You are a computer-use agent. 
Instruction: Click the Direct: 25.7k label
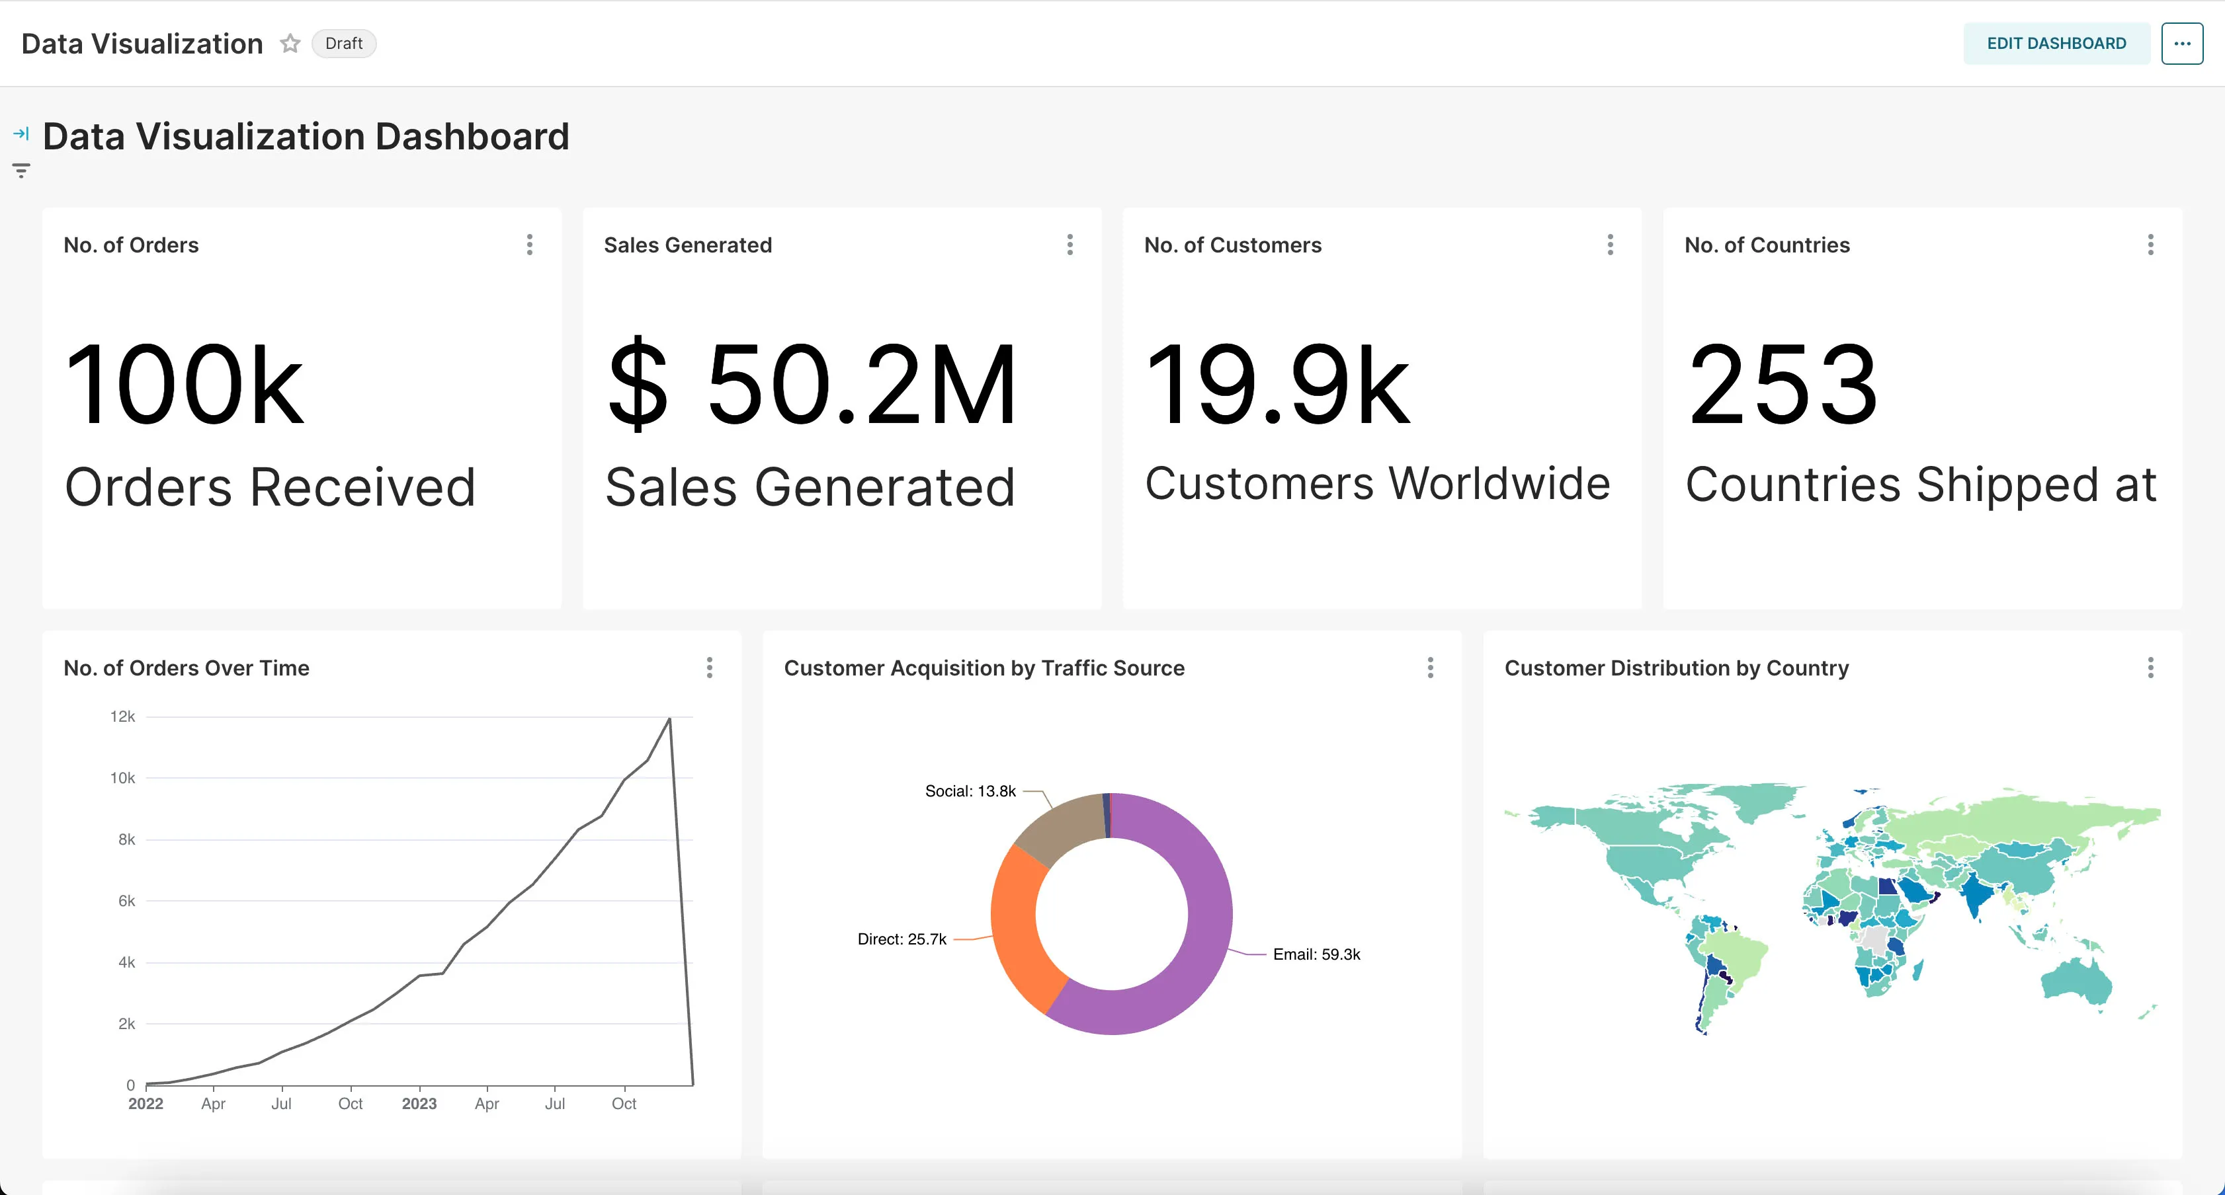click(x=902, y=939)
